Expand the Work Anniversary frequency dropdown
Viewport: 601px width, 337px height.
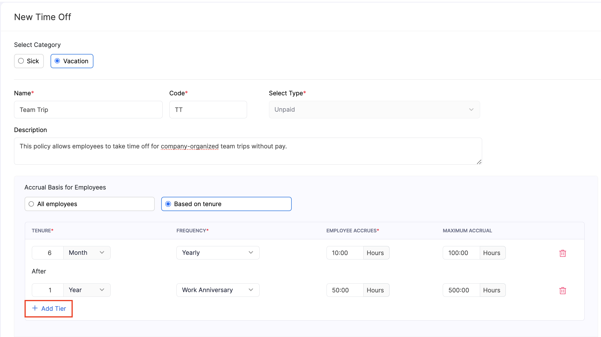218,290
